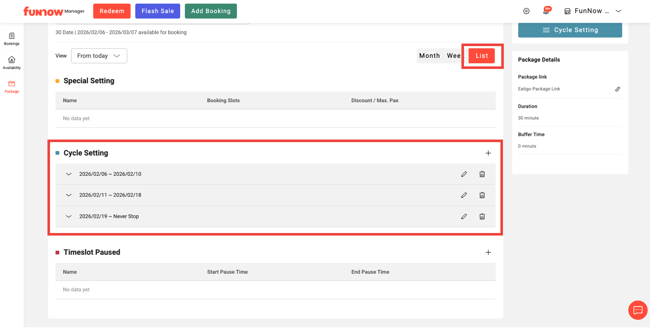Expand the 2026/02/06 ~ 2026/02/10 row

(69, 174)
